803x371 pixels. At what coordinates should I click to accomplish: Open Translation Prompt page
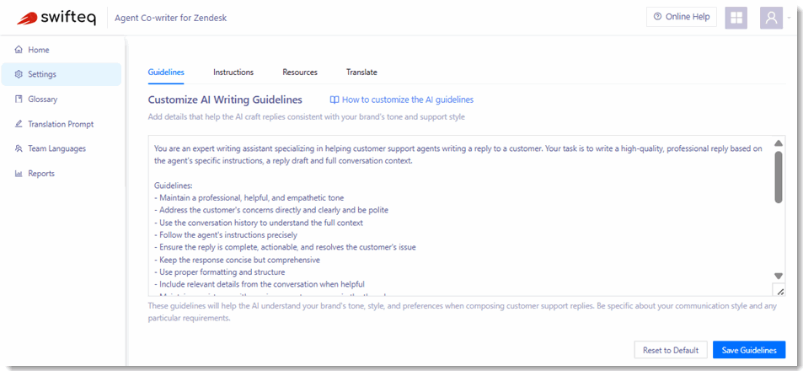tap(62, 124)
